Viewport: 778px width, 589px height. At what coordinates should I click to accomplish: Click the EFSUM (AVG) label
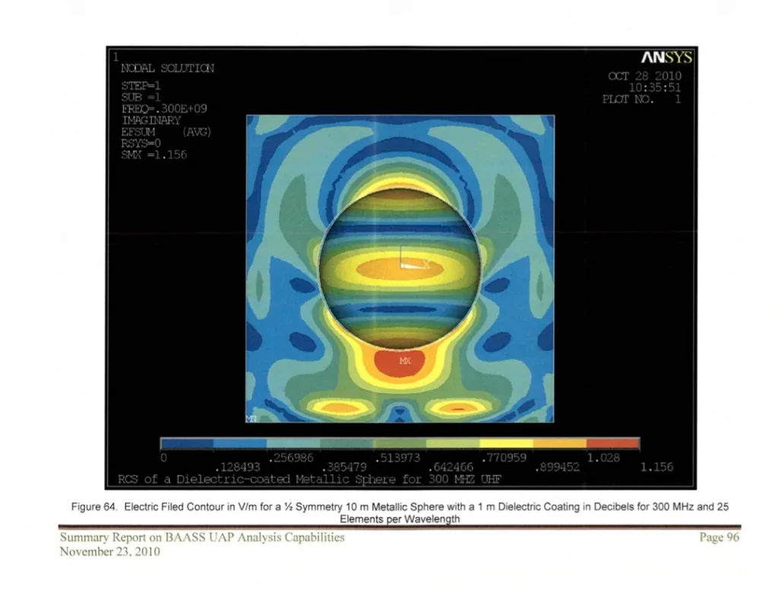[x=166, y=132]
